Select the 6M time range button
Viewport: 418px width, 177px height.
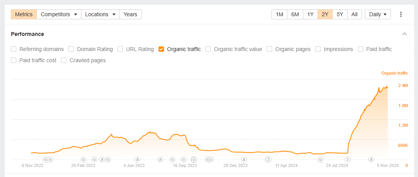[295, 14]
